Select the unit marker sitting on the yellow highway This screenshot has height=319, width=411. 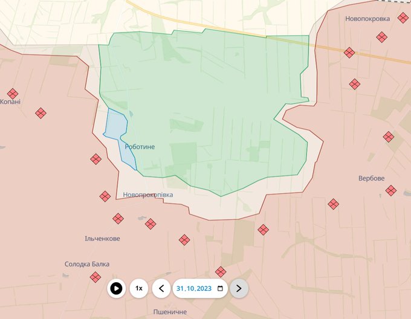click(x=349, y=53)
